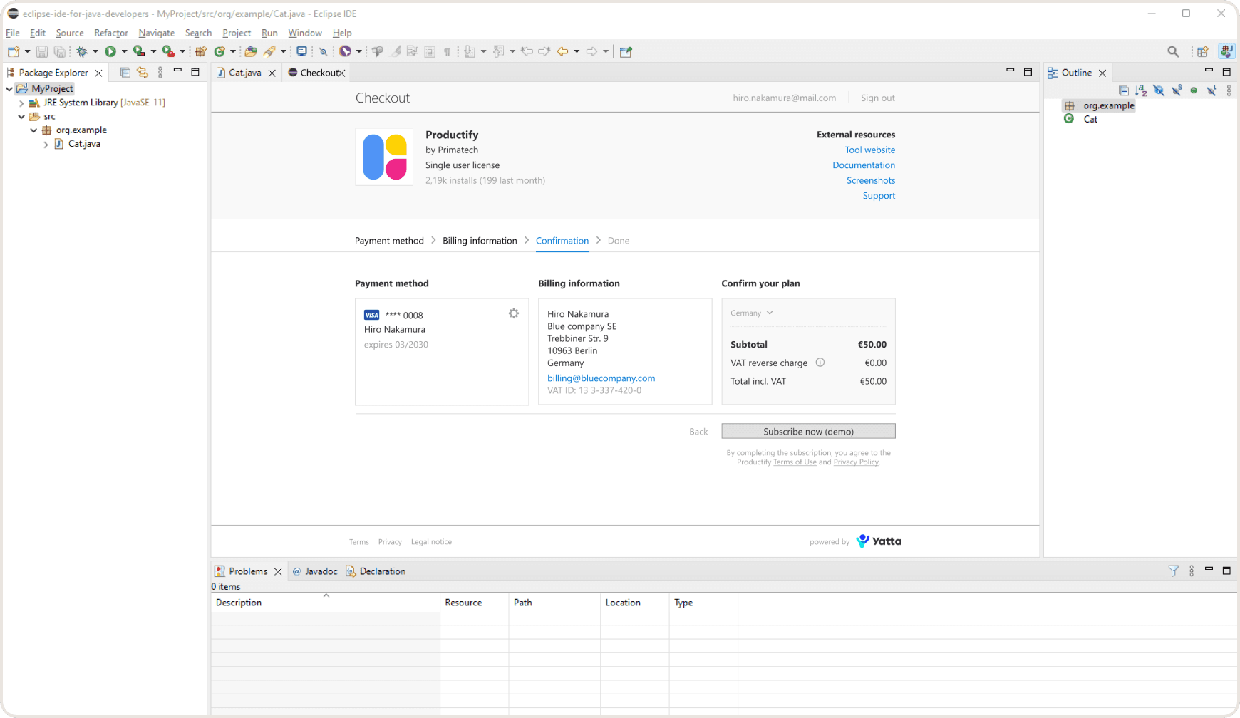
Task: Click the New Java Package toolbar icon
Action: 201,51
